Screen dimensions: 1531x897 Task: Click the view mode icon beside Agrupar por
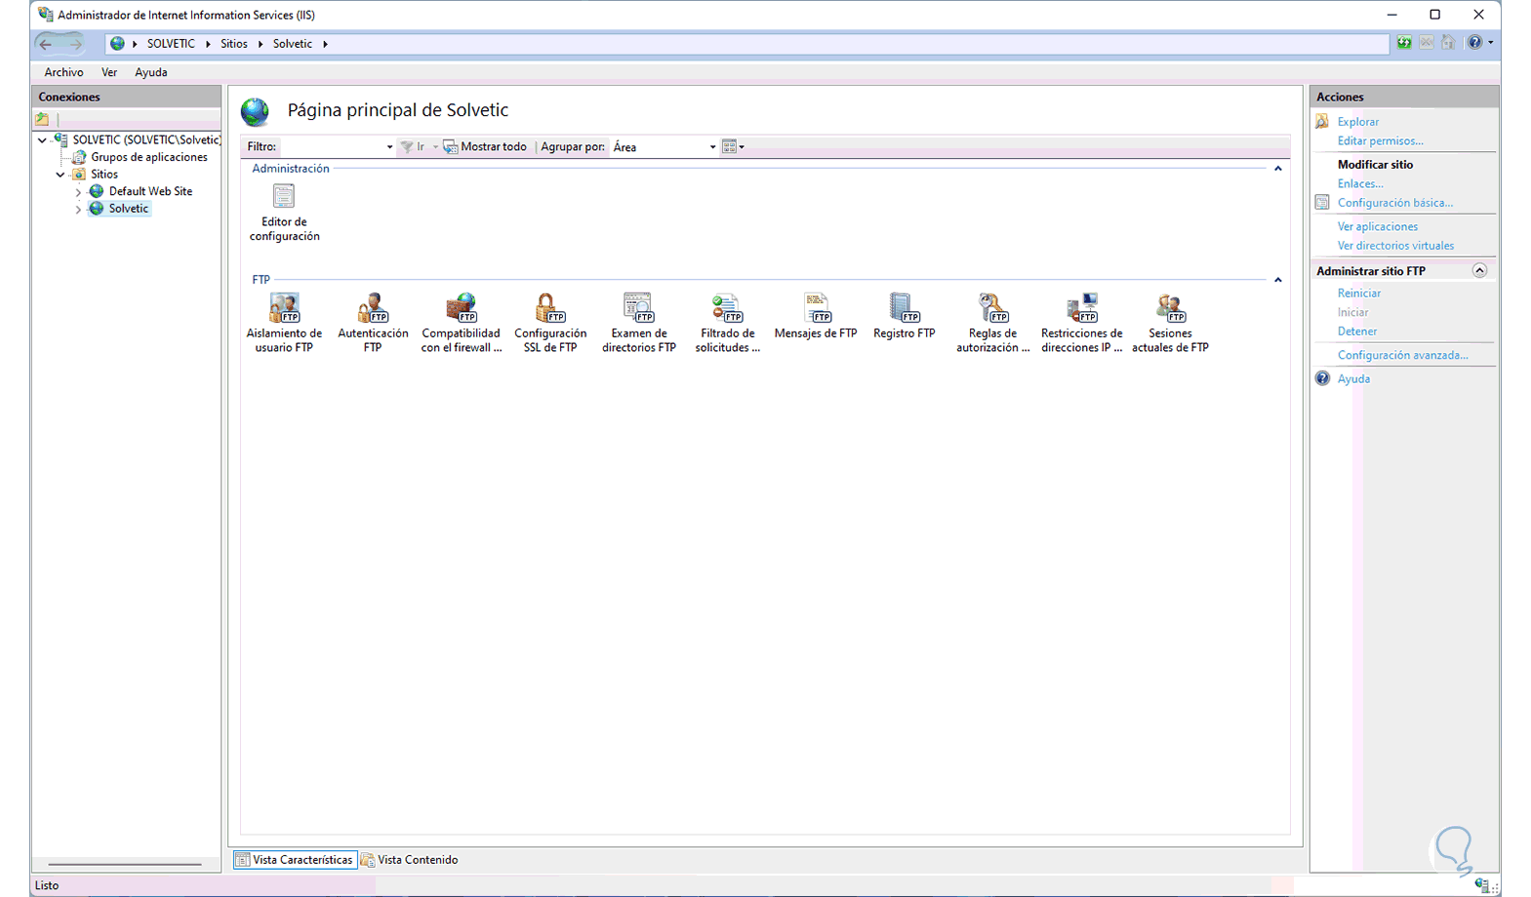(728, 147)
